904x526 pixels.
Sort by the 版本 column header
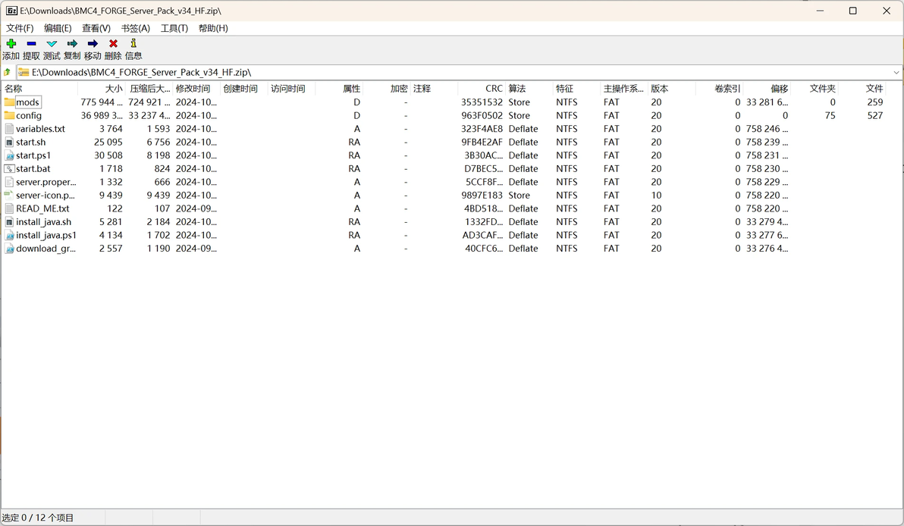coord(672,89)
